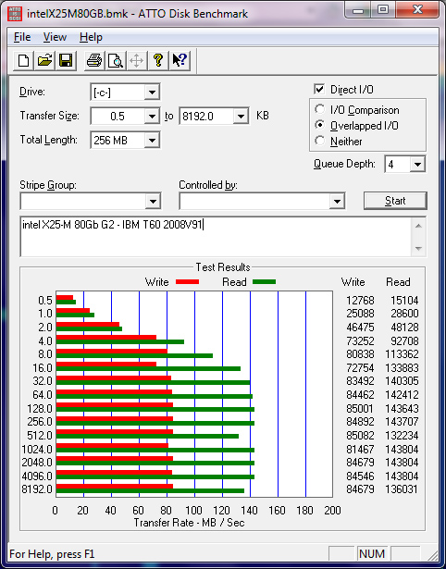Click the read value 136031
This screenshot has height=569, width=446.
point(402,489)
